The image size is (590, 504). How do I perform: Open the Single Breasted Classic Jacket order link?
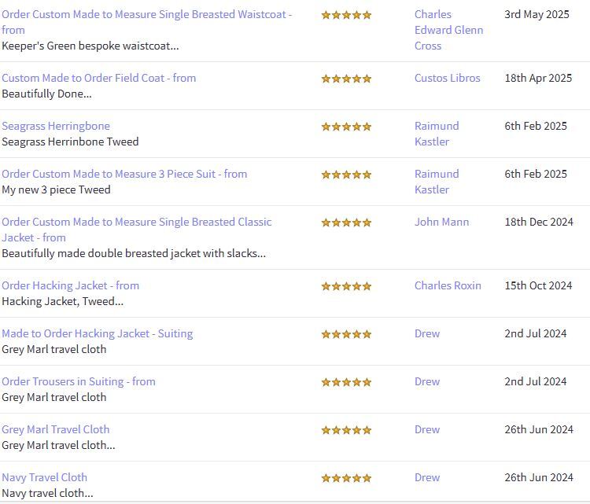click(x=136, y=222)
